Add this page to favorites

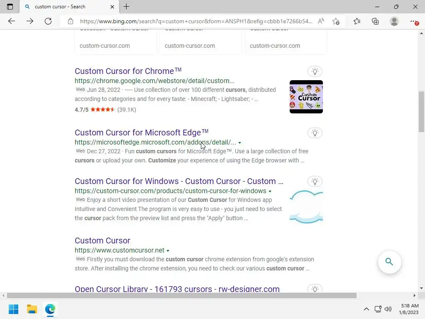pos(336,21)
